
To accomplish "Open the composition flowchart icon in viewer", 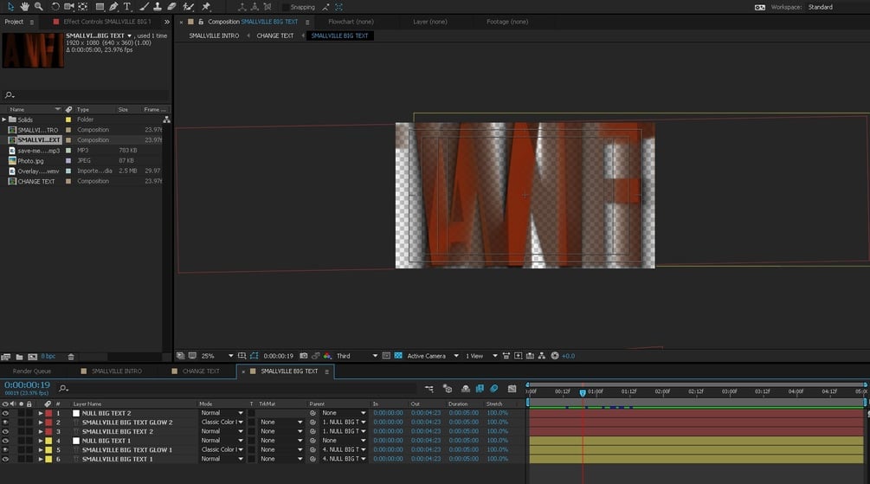I will pos(542,356).
